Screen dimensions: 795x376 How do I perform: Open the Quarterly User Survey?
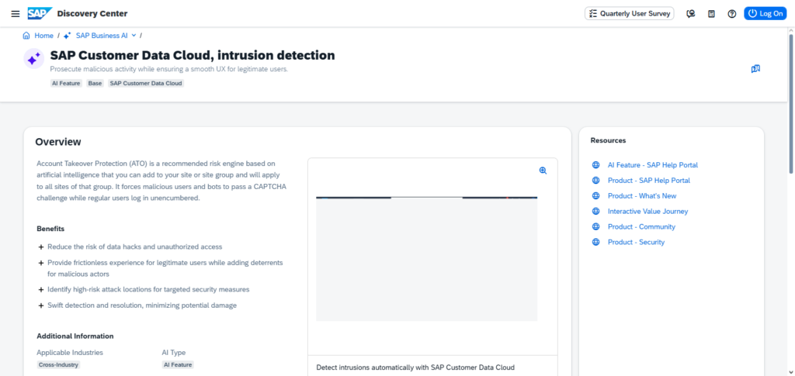[x=629, y=14]
